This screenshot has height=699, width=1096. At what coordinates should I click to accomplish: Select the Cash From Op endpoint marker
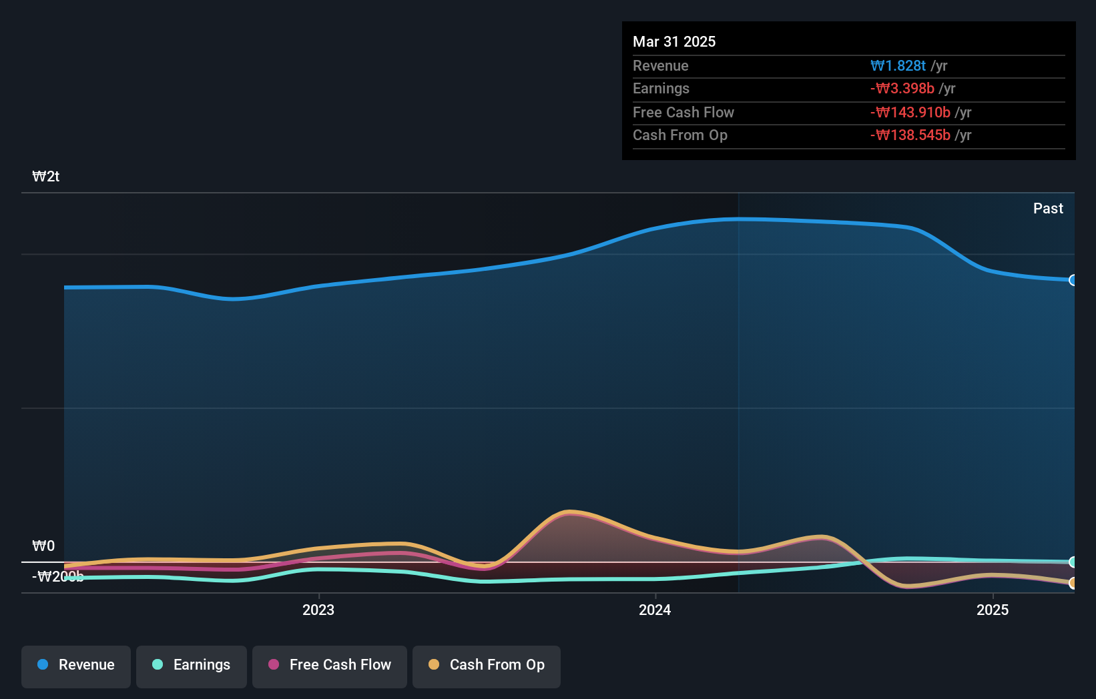point(1073,583)
